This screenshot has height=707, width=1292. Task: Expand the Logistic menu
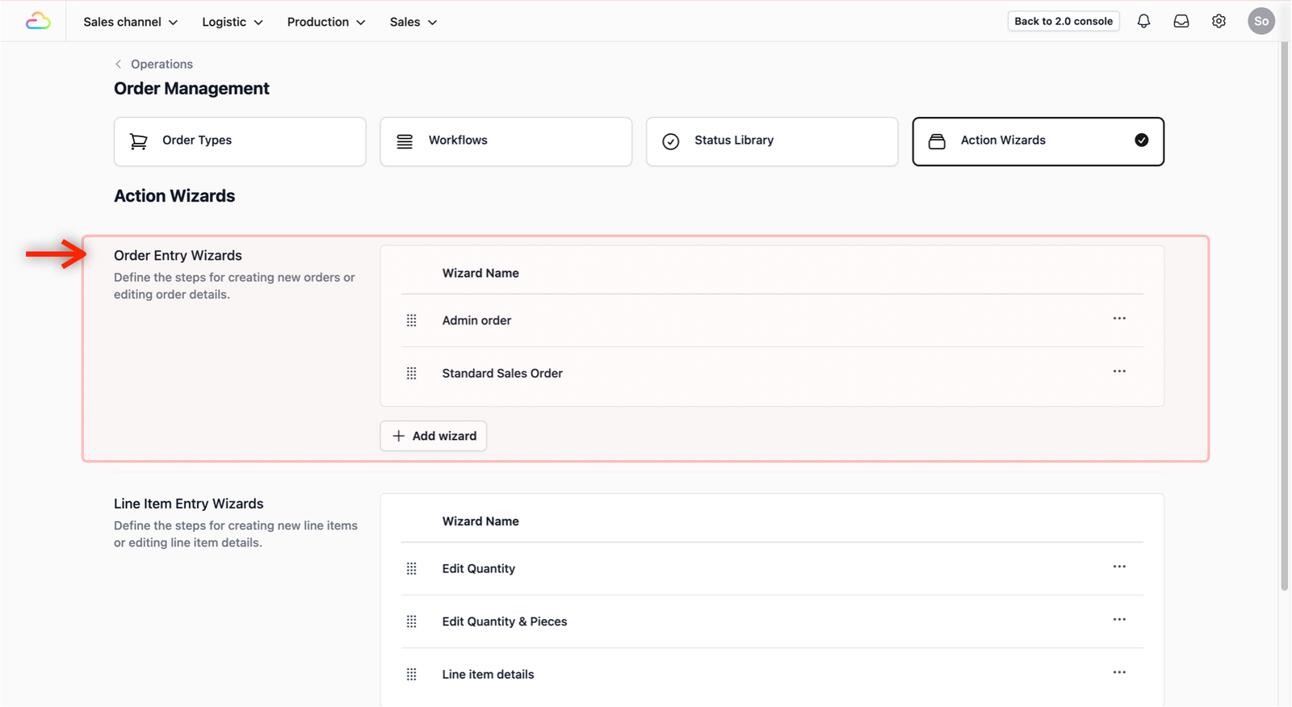pos(233,22)
